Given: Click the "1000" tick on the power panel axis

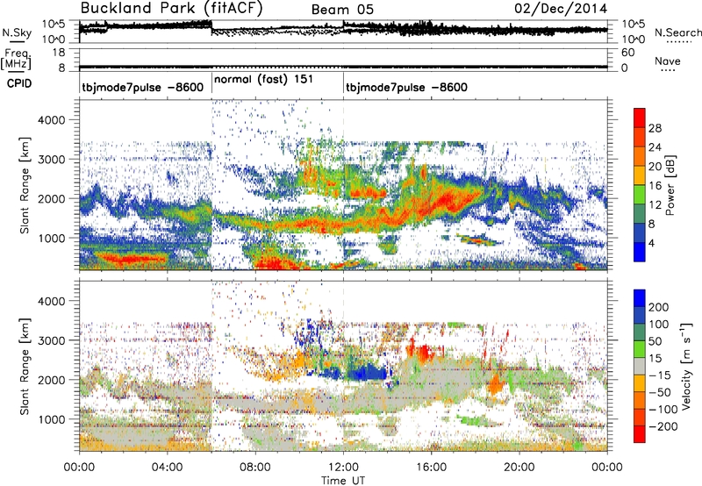Looking at the screenshot, I should pyautogui.click(x=51, y=238).
